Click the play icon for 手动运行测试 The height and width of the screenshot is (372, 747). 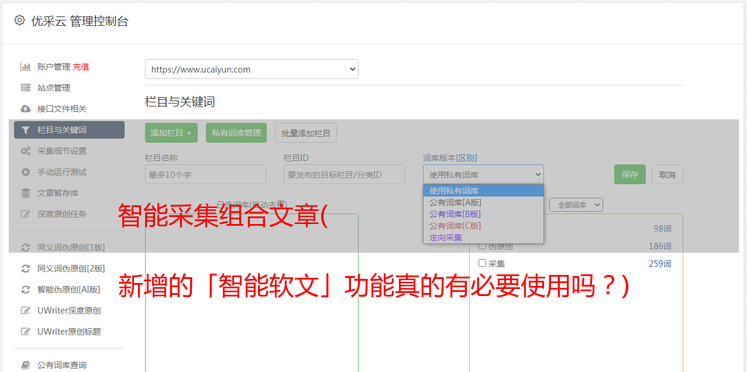25,172
